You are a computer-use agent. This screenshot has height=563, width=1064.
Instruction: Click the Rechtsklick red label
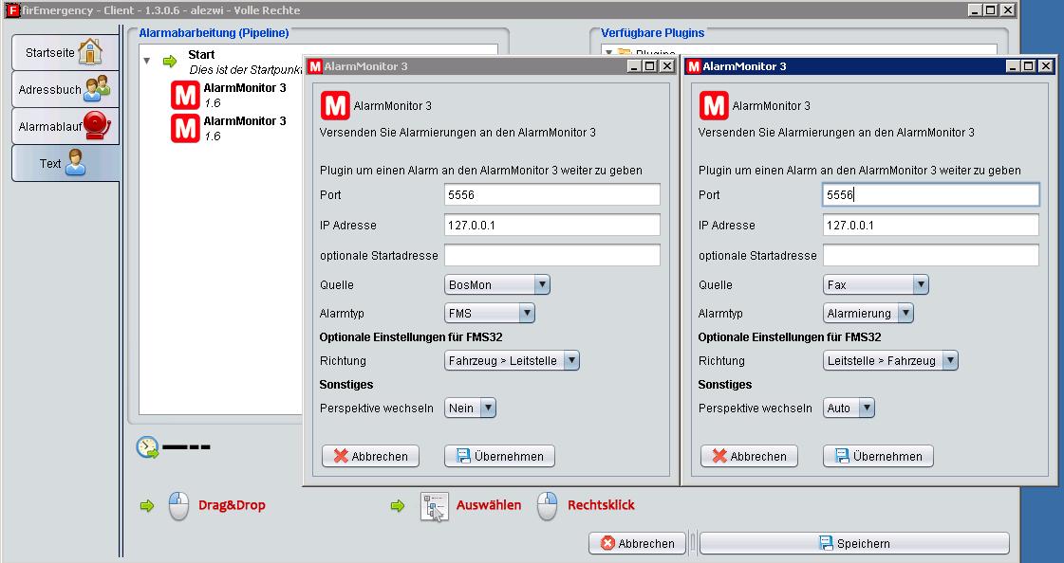(x=601, y=505)
